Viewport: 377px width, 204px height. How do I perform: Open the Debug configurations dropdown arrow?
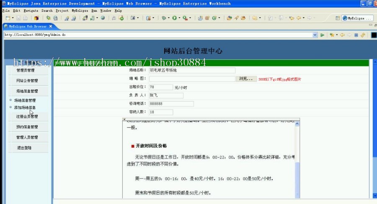click(168, 18)
